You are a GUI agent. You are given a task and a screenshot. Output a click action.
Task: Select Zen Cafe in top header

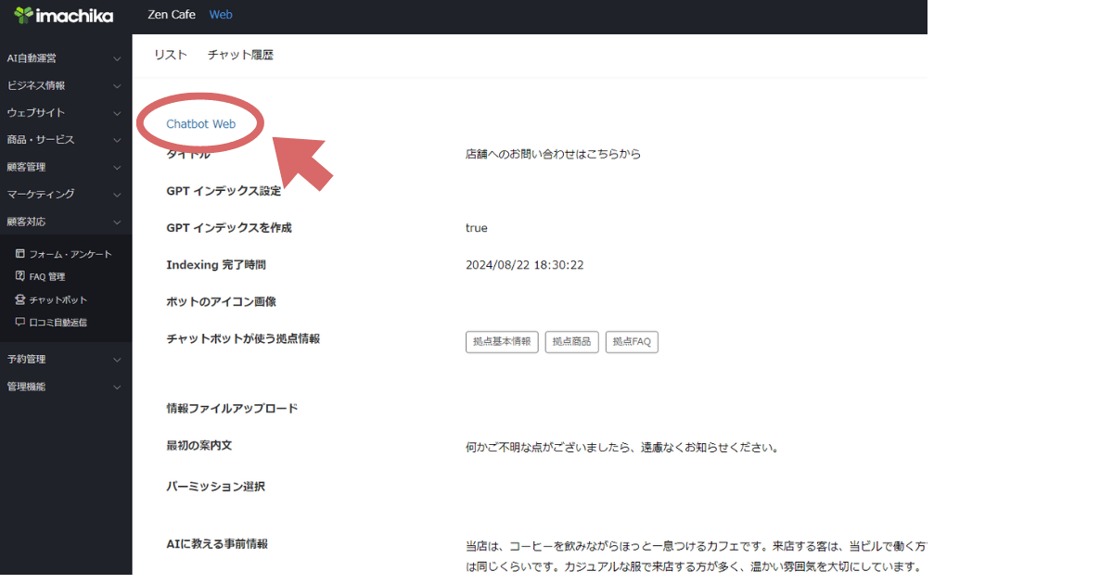[x=172, y=15]
